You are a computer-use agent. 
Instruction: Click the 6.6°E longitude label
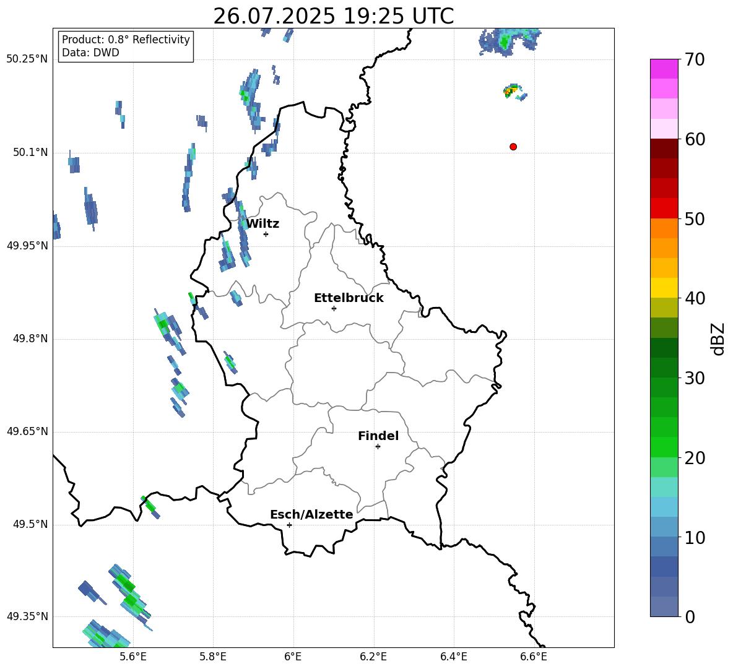[534, 657]
